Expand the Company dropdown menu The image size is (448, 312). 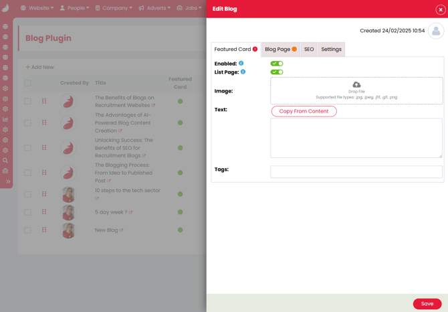[x=114, y=8]
